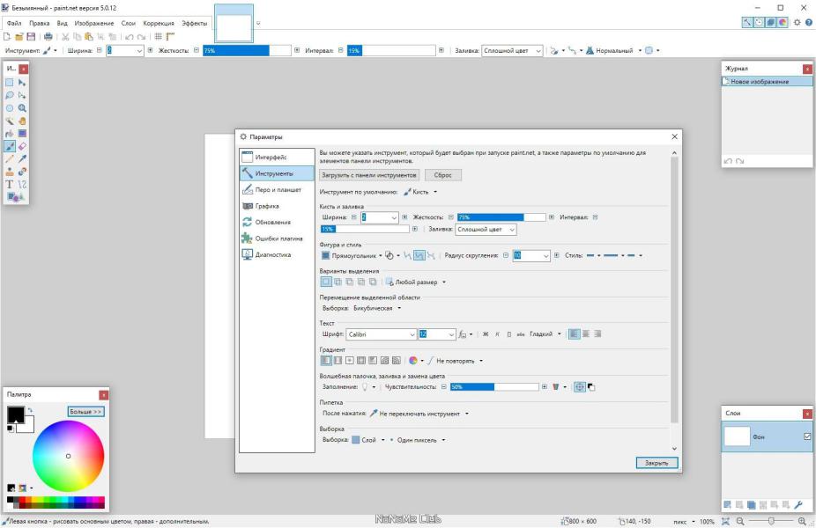The width and height of the screenshot is (816, 528).
Task: Switch to Перо и планшет settings section
Action: tap(277, 190)
